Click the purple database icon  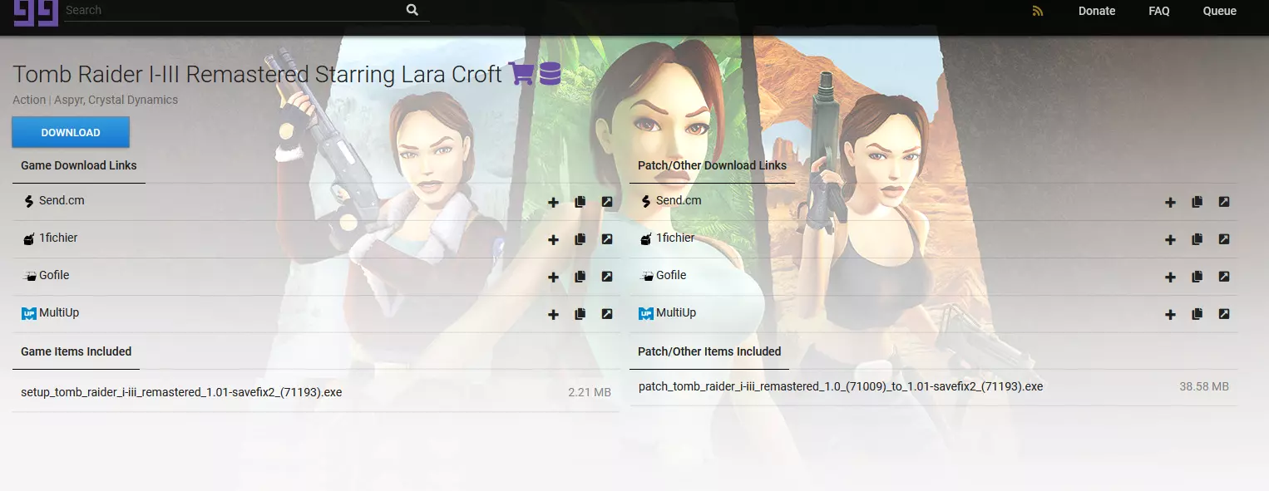[x=551, y=74]
